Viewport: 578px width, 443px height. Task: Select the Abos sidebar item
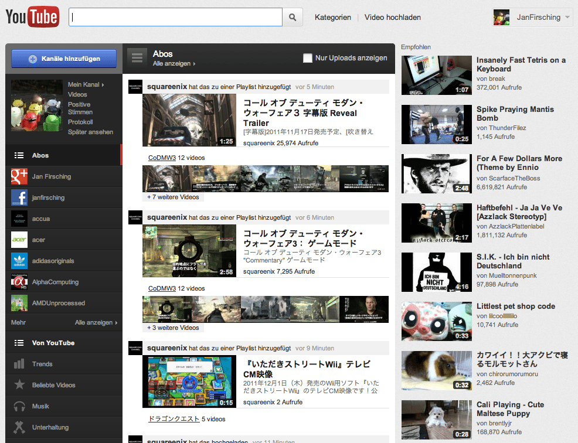tap(64, 155)
